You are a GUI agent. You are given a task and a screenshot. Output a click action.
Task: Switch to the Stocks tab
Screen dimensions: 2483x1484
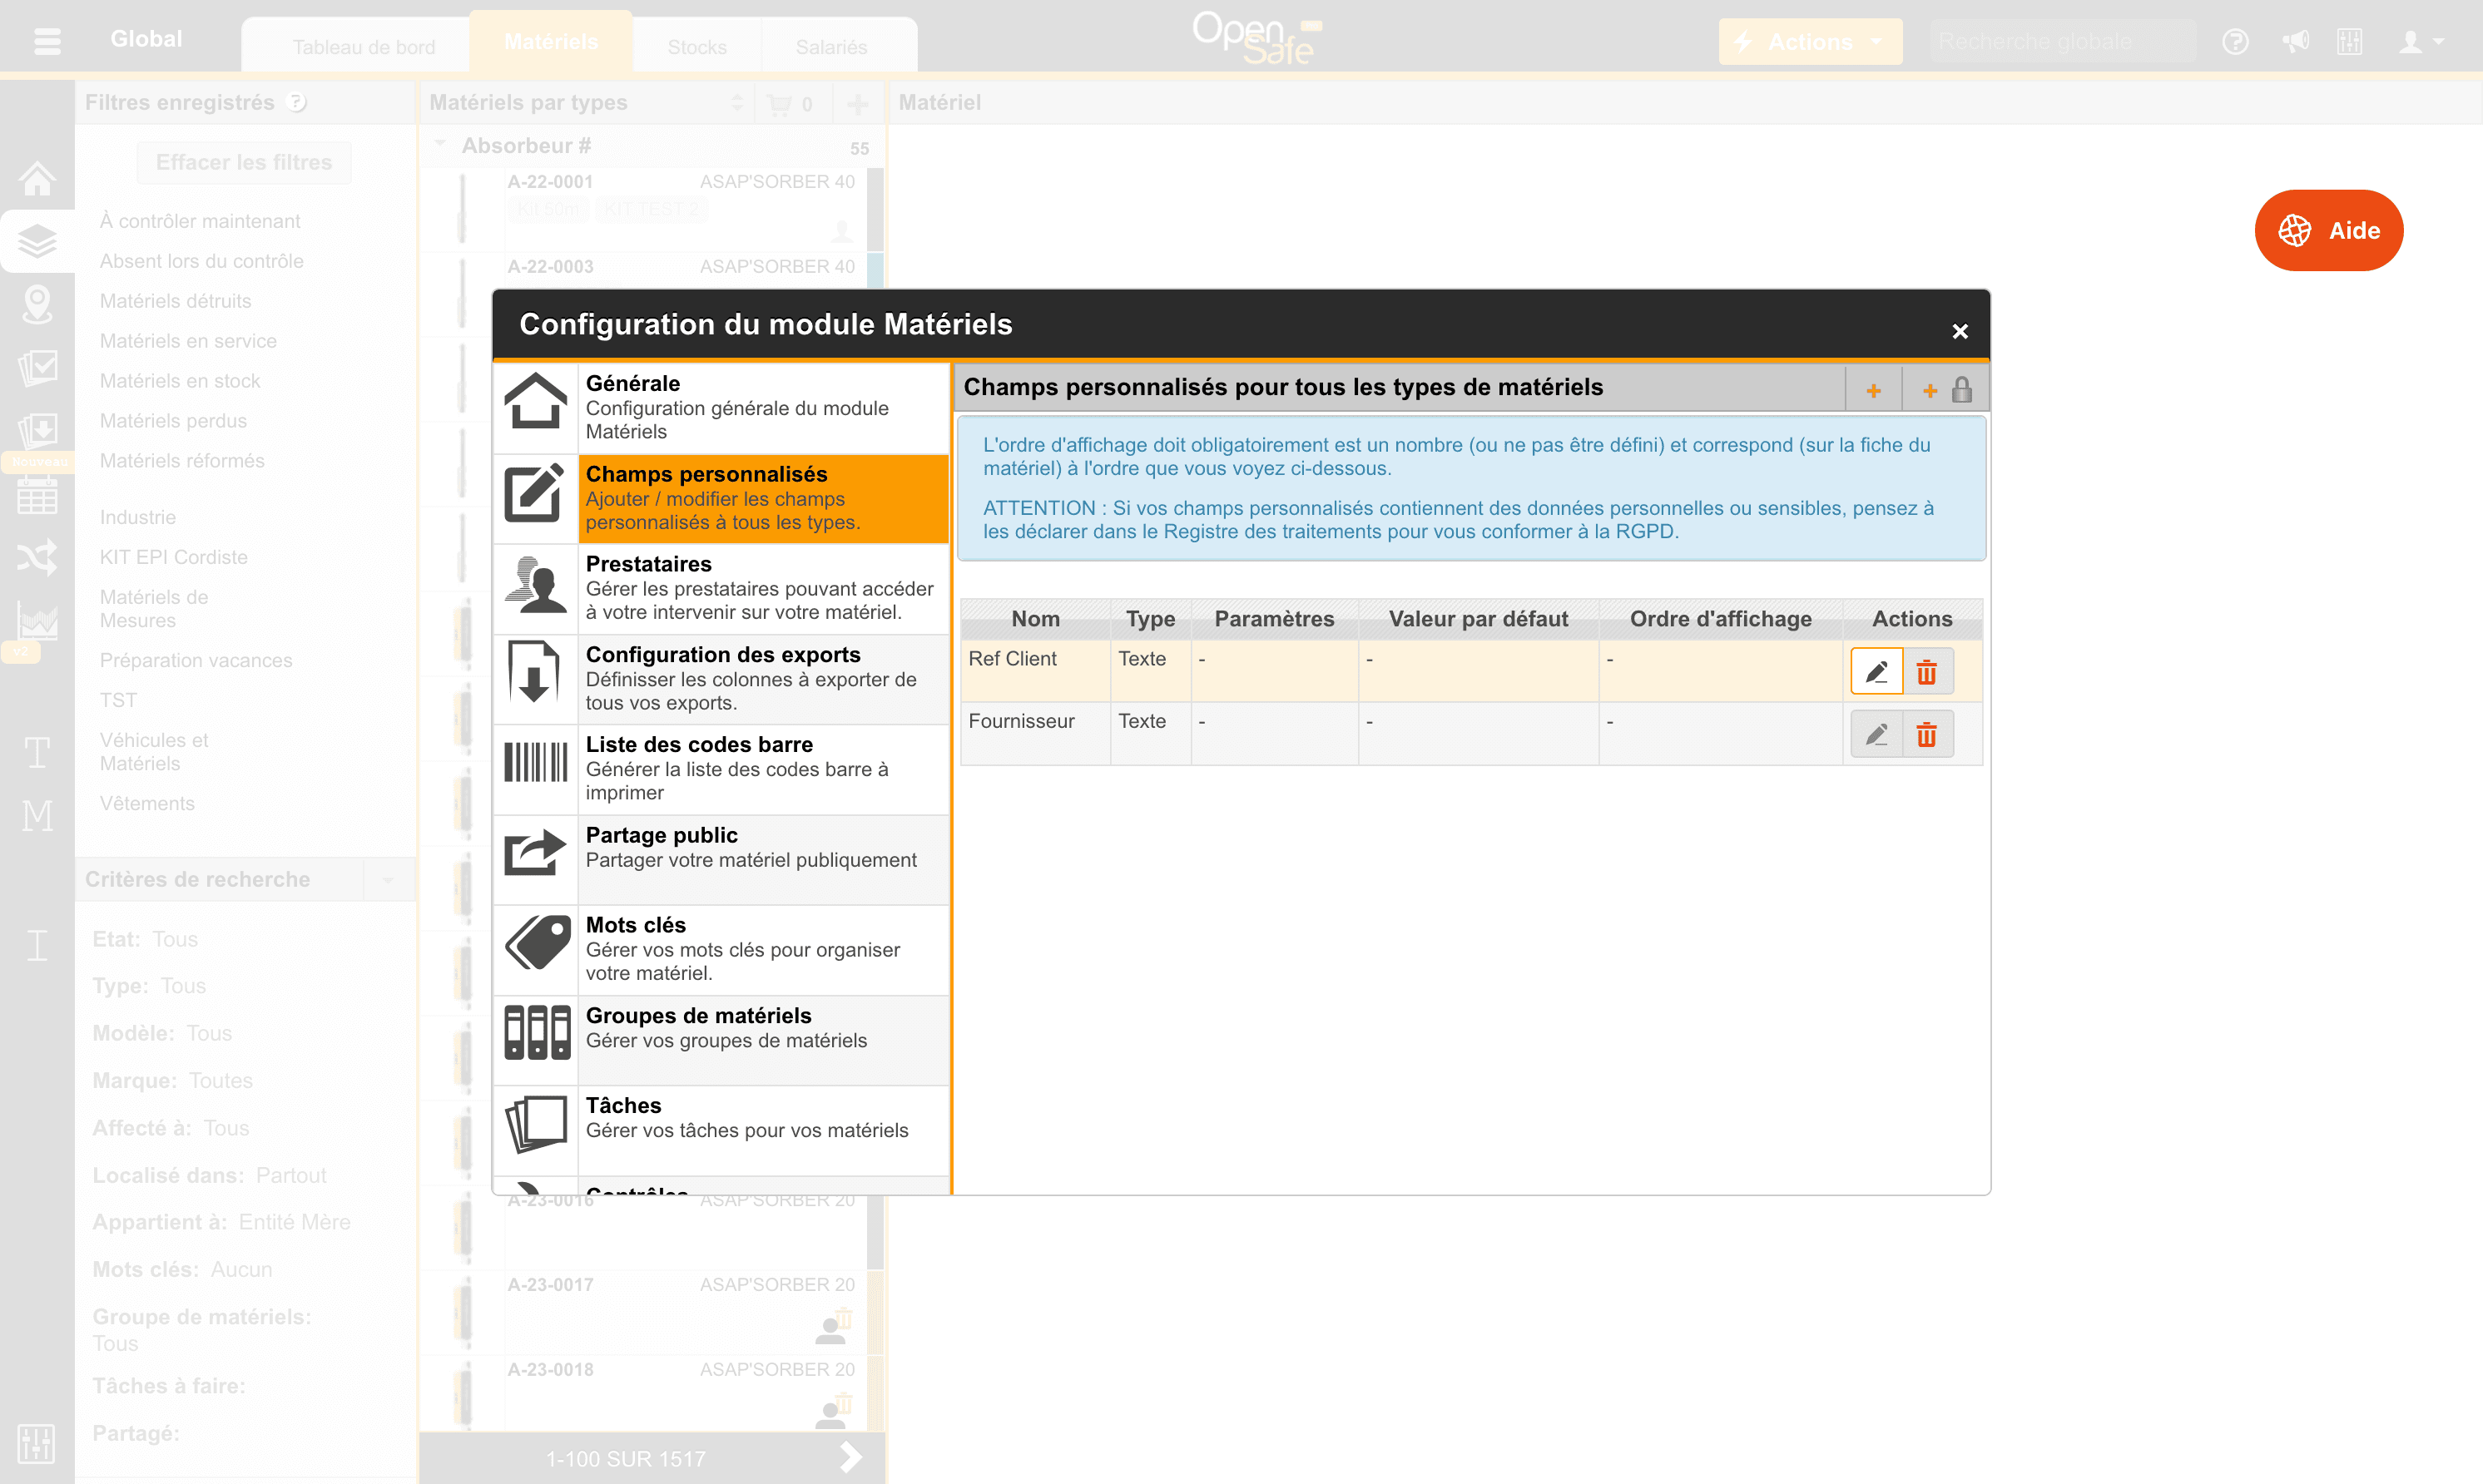tap(697, 47)
